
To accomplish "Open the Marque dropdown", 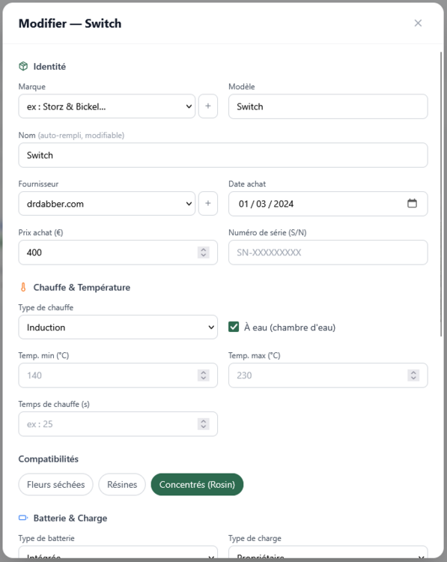I will (107, 106).
